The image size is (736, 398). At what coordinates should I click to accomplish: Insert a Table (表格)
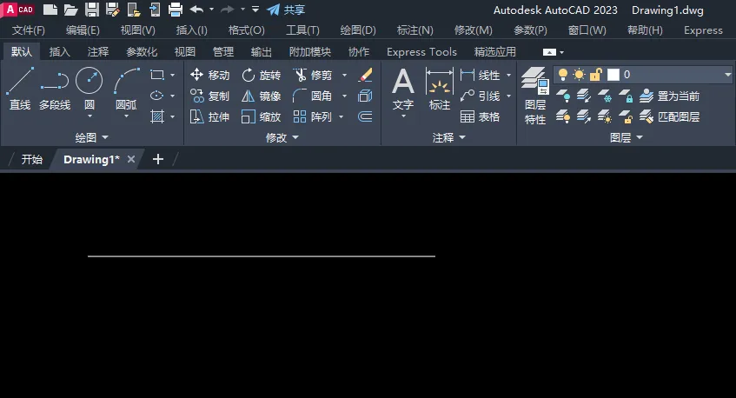[x=481, y=116]
